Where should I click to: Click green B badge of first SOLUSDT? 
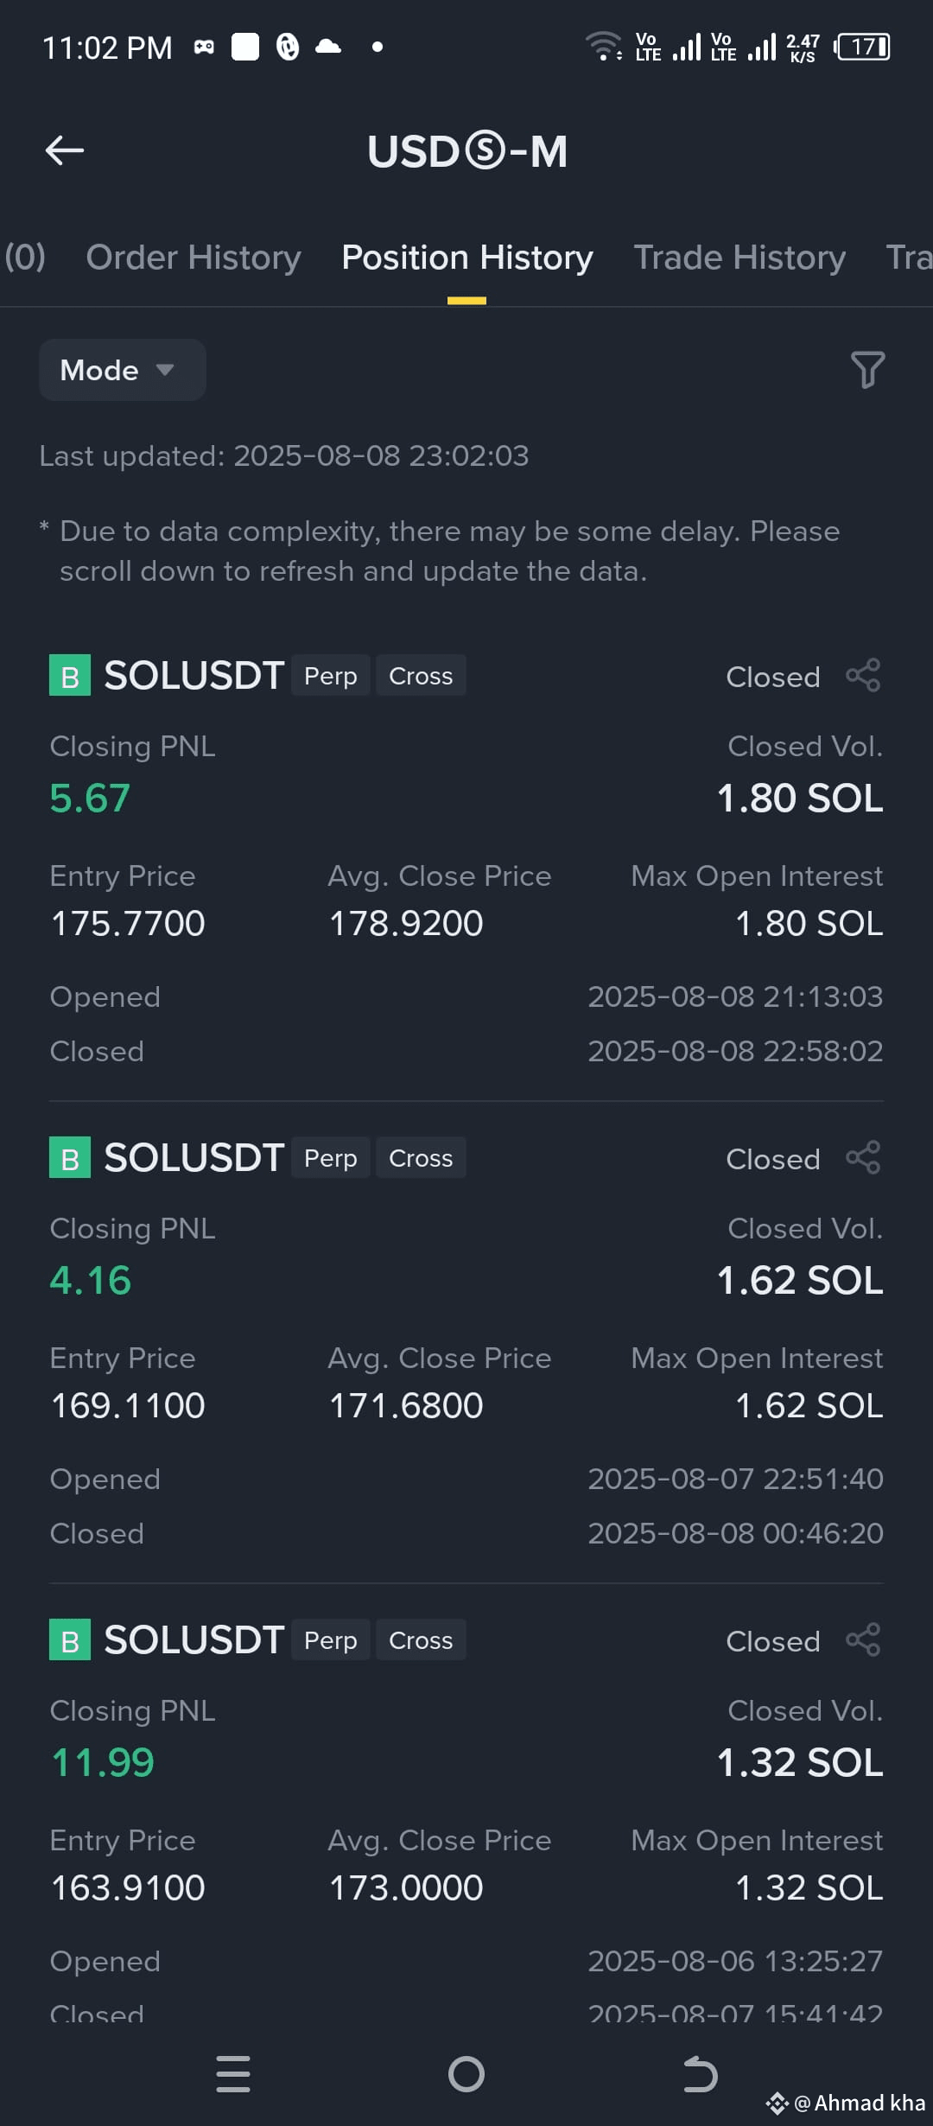[70, 676]
